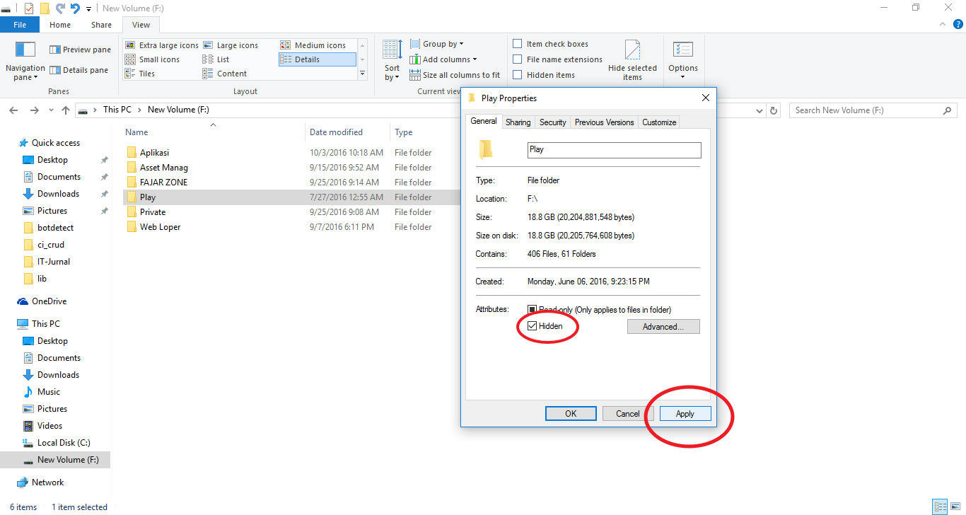This screenshot has width=966, height=515.
Task: Click the Properties quick access icon
Action: [28, 8]
